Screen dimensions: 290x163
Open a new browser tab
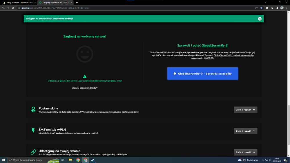tap(77, 3)
